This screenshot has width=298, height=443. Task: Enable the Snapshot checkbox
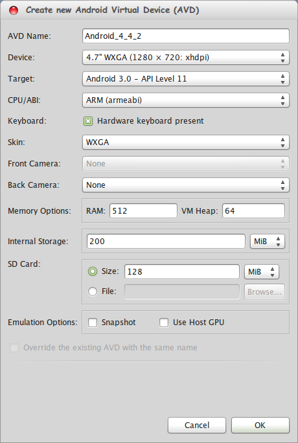click(93, 323)
